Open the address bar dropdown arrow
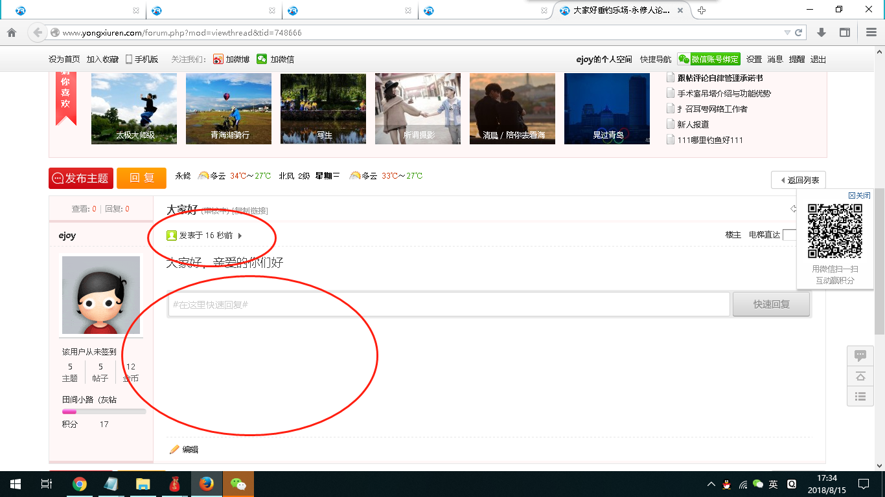Viewport: 885px width, 497px height. 786,32
